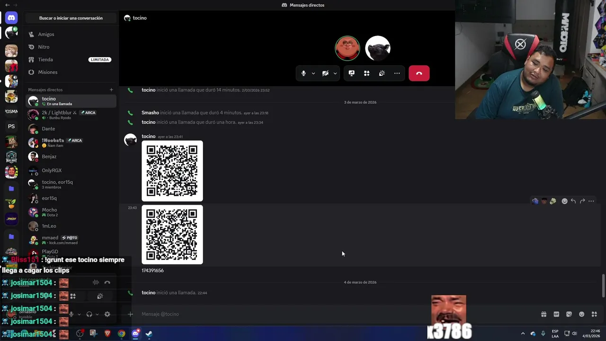Open first QR code image from tocino

click(x=172, y=171)
